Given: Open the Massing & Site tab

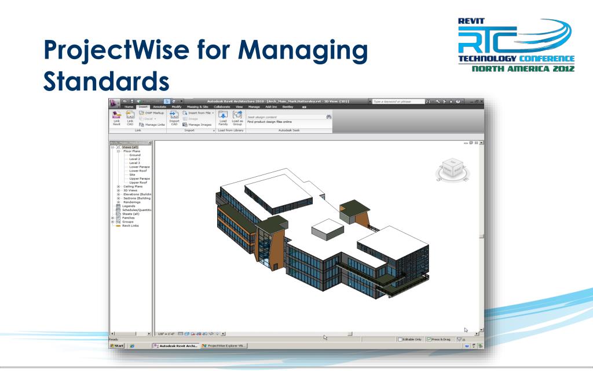Looking at the screenshot, I should click(x=197, y=107).
